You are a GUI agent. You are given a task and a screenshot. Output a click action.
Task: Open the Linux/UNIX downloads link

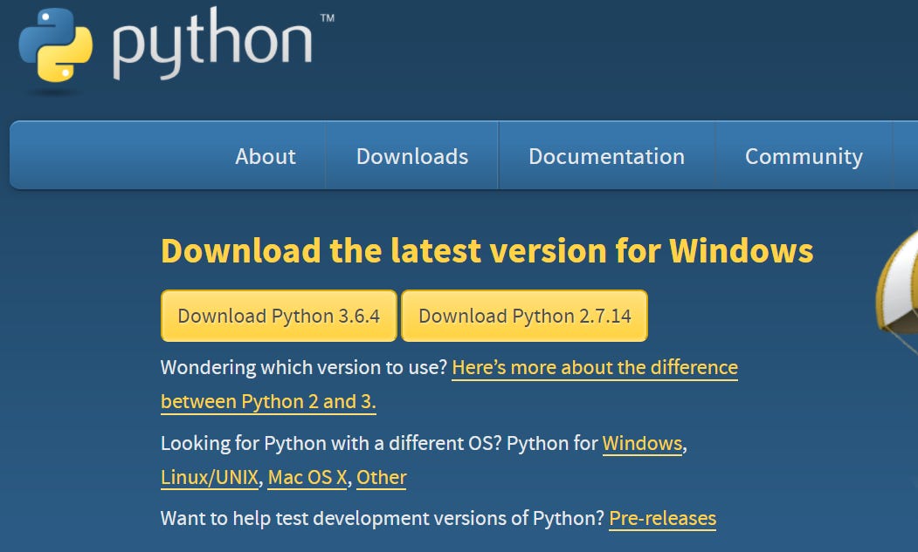[209, 477]
